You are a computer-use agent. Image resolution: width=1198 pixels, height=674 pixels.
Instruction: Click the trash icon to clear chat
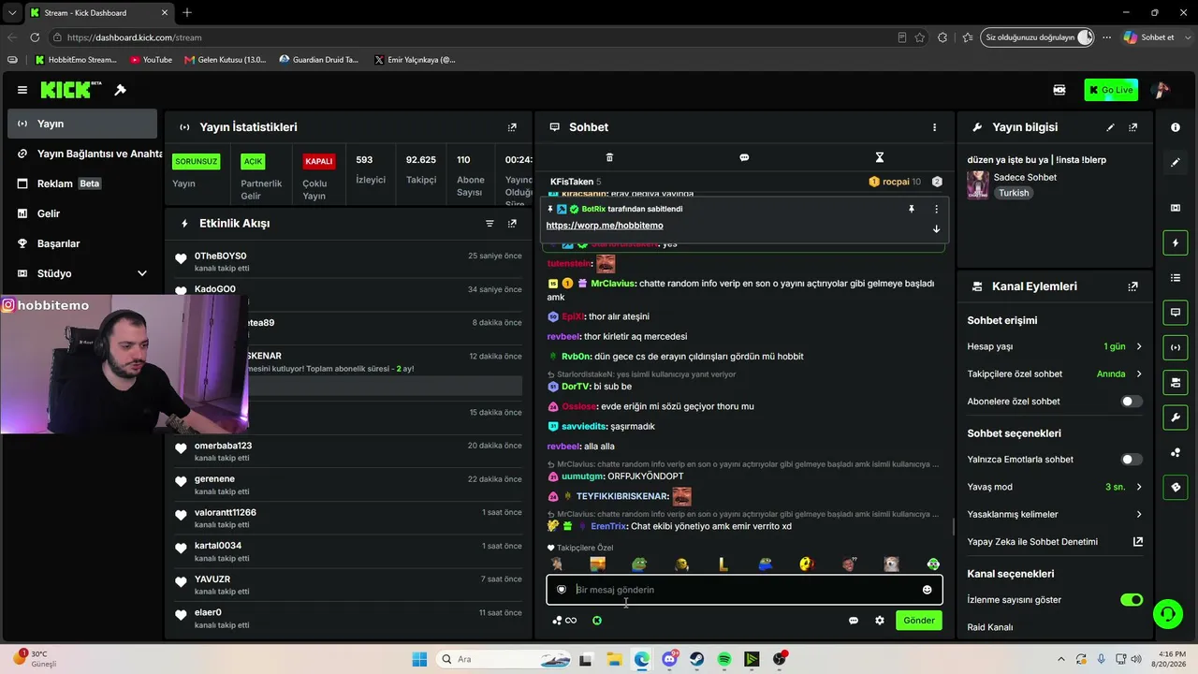609,157
